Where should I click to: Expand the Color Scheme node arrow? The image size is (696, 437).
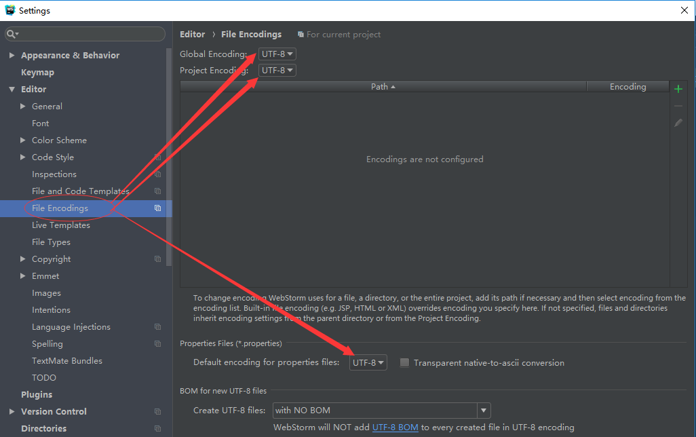coord(22,140)
